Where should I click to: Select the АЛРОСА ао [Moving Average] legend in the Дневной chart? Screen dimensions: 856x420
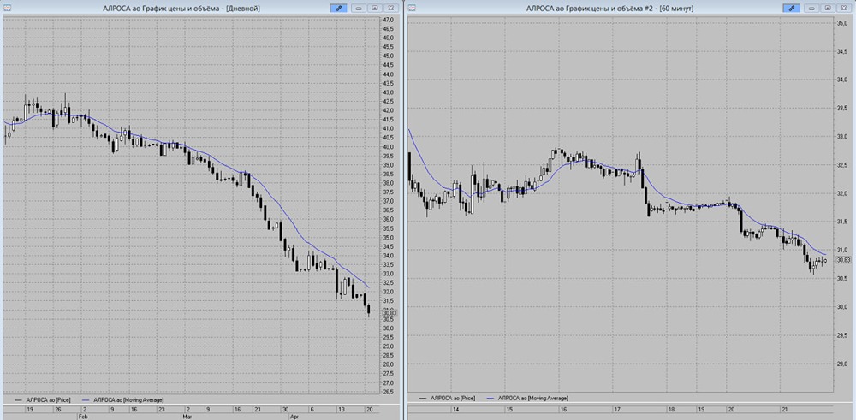122,399
